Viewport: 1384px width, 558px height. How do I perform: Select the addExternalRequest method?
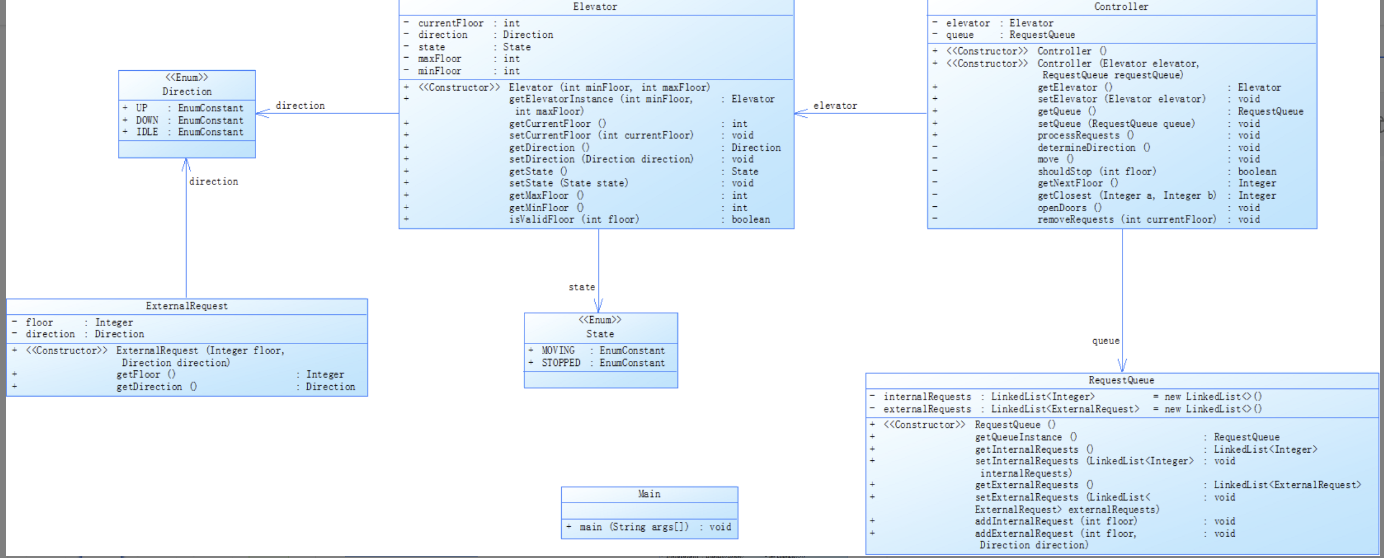(x=1052, y=539)
